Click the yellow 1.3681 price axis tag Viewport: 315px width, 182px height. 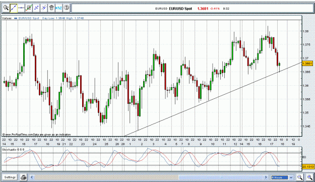click(x=307, y=64)
